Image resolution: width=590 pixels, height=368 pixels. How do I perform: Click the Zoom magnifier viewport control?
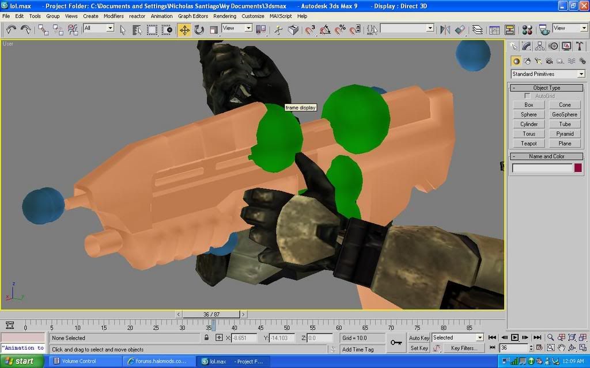click(550, 337)
